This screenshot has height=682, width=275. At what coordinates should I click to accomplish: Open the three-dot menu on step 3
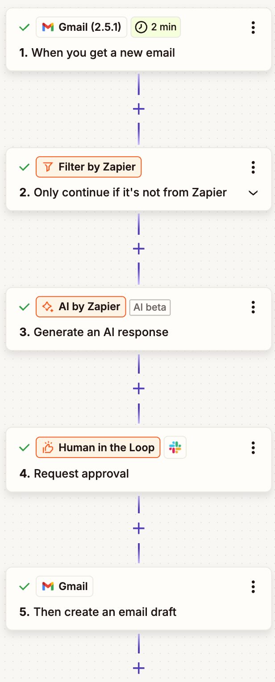point(253,307)
